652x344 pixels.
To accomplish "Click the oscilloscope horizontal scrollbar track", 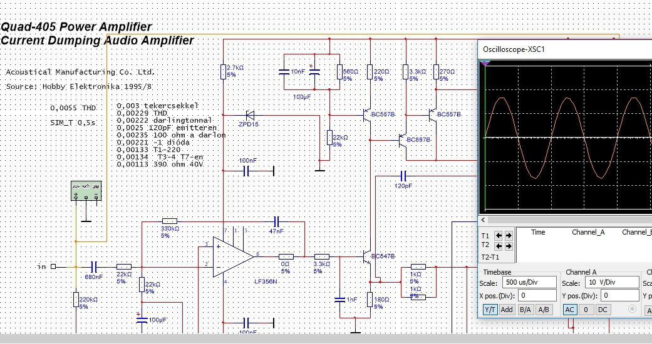I will tap(570, 220).
